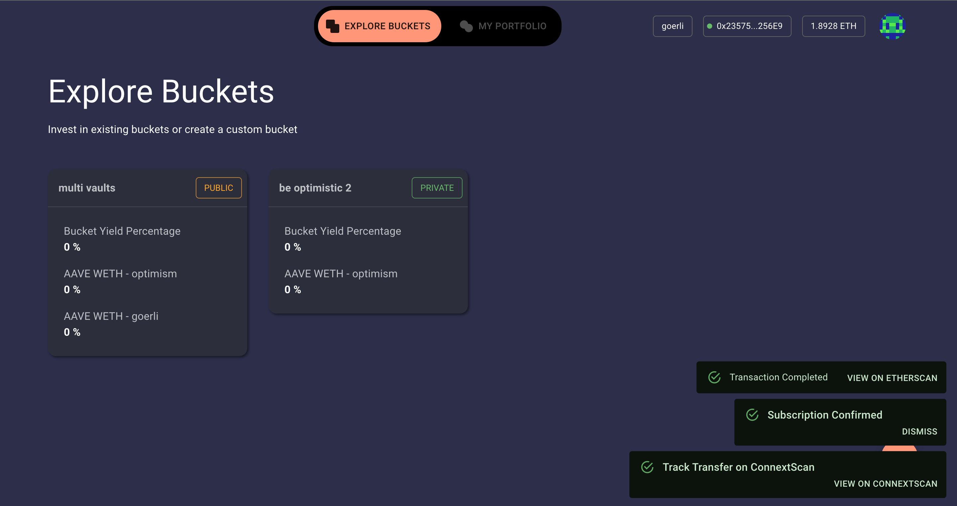Select goerli network dropdown
The image size is (957, 506).
[x=673, y=25]
